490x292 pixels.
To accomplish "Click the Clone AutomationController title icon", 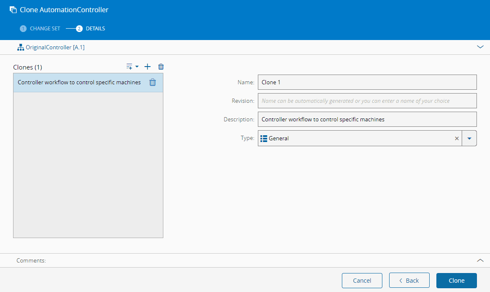I will tap(13, 10).
